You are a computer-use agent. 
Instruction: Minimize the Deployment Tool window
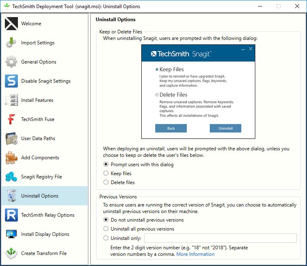[x=260, y=6]
